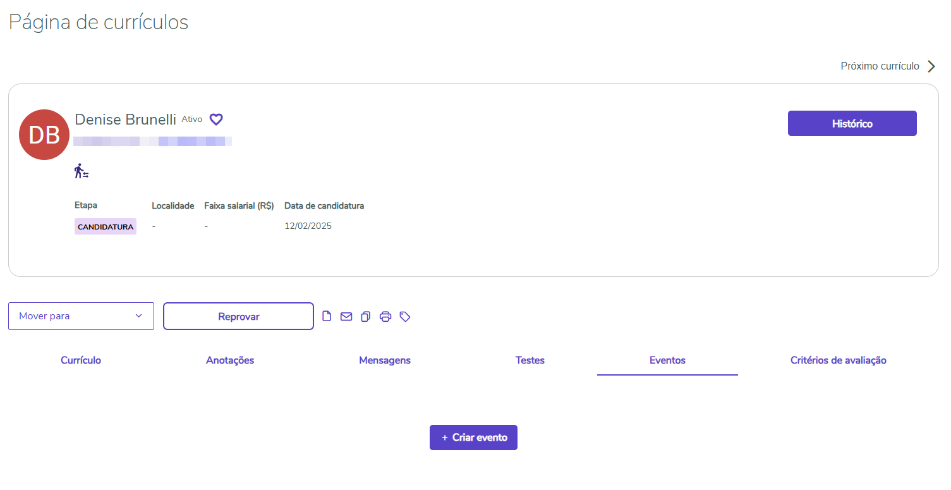Select the Eventos tab
951x490 pixels.
pos(667,360)
